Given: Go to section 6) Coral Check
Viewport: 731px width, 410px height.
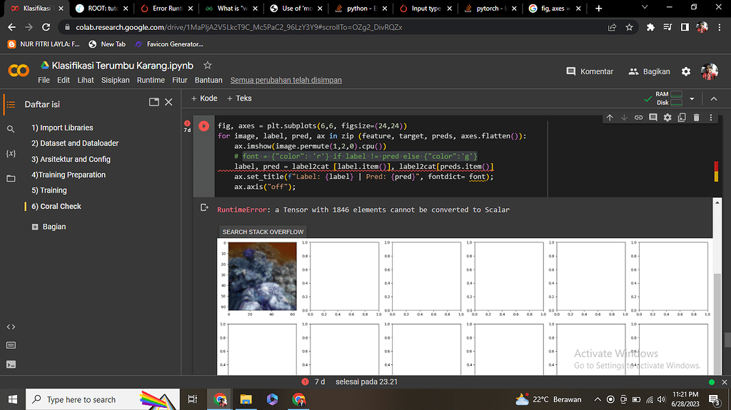Looking at the screenshot, I should (x=56, y=206).
